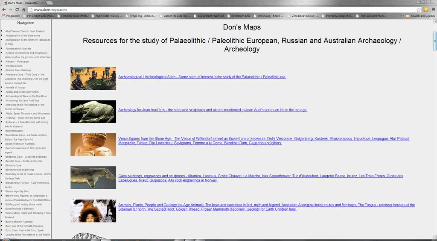Click the fur-hooded person thumbnail
437x241 pixels.
[93, 211]
